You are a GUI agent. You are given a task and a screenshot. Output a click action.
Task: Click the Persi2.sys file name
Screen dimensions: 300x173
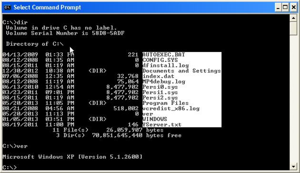(x=160, y=98)
